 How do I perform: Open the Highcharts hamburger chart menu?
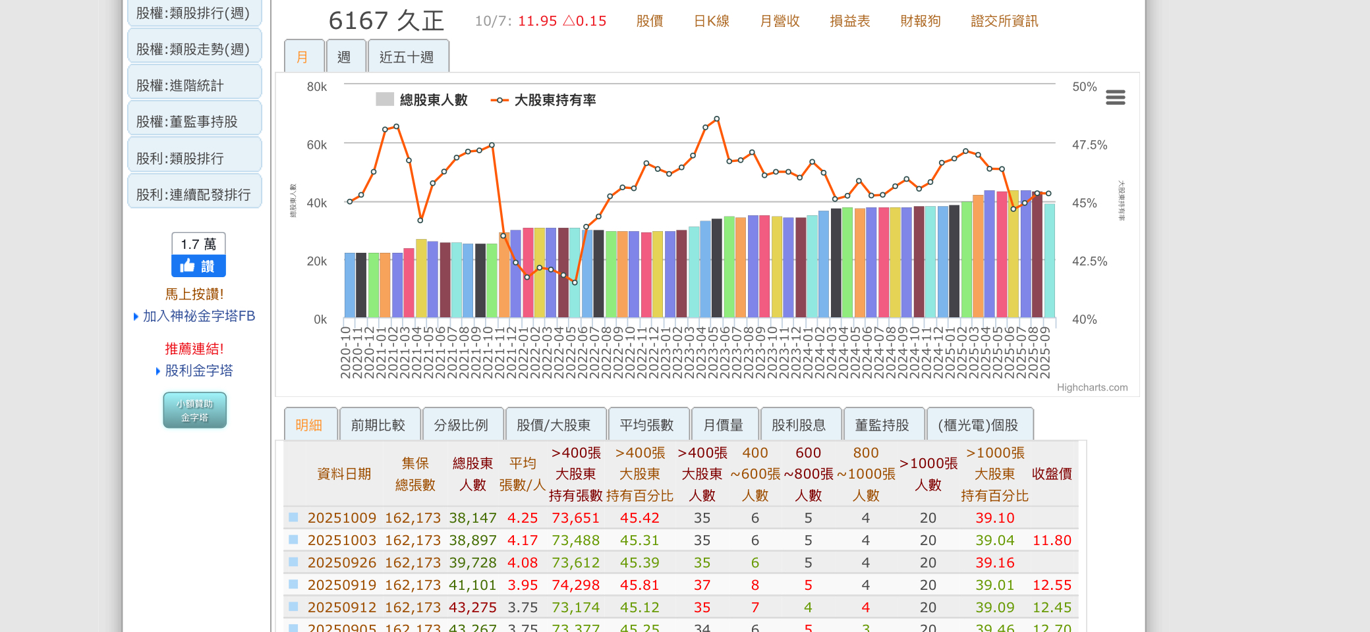tap(1115, 97)
